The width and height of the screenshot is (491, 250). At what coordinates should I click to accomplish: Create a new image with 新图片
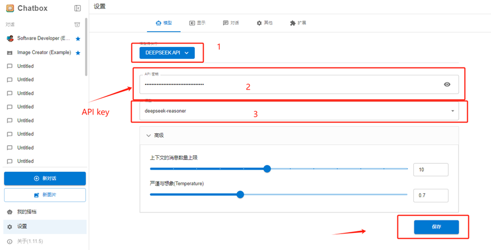[45, 195]
